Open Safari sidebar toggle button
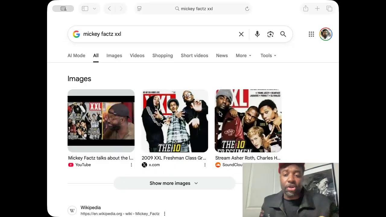Image resolution: width=386 pixels, height=217 pixels. coord(85,9)
